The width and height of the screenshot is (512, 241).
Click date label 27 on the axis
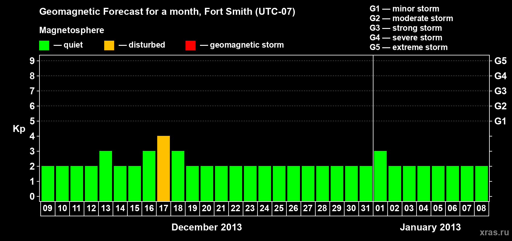308,208
